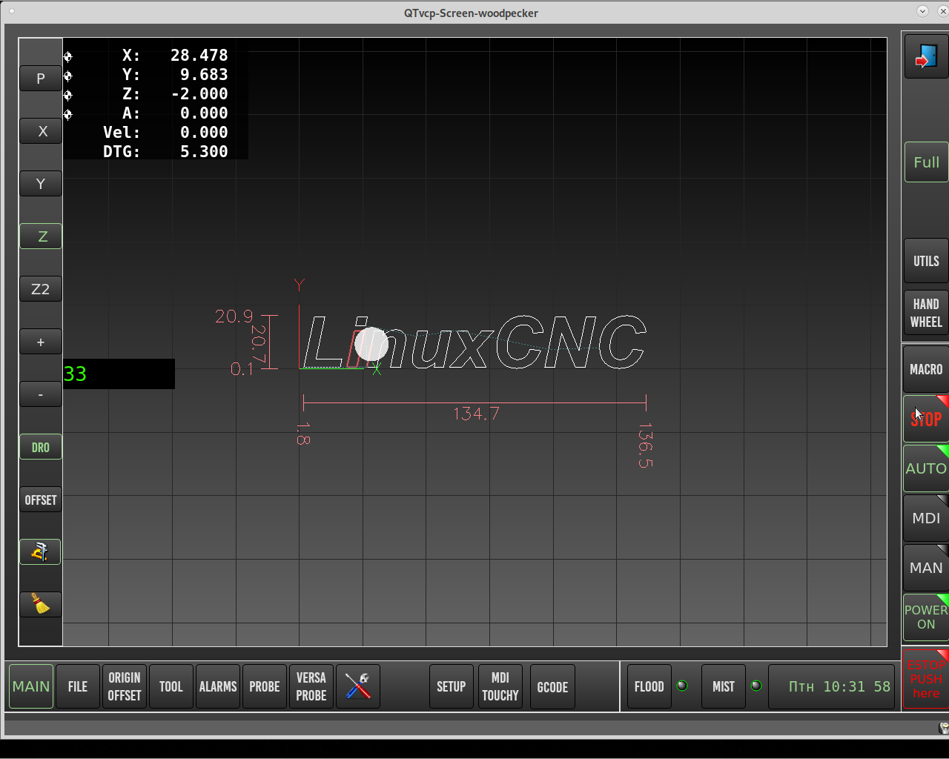Switch to the Y view
The image size is (949, 759).
click(41, 184)
